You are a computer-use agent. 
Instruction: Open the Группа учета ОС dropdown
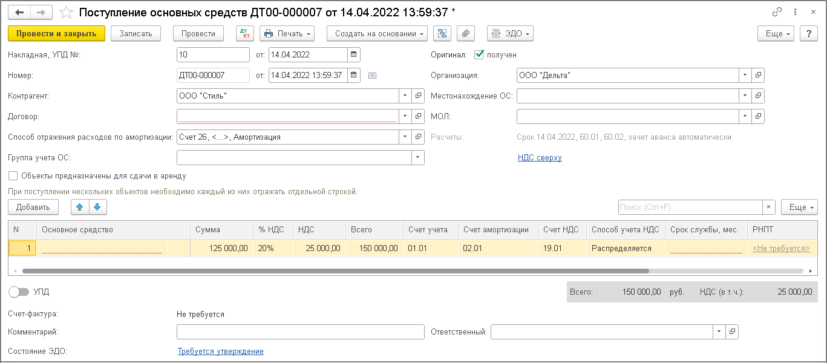click(417, 157)
